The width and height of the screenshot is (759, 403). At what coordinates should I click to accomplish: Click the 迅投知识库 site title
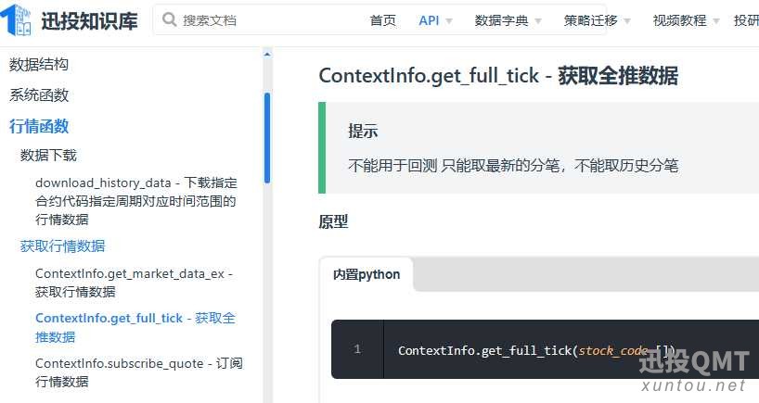(90, 20)
